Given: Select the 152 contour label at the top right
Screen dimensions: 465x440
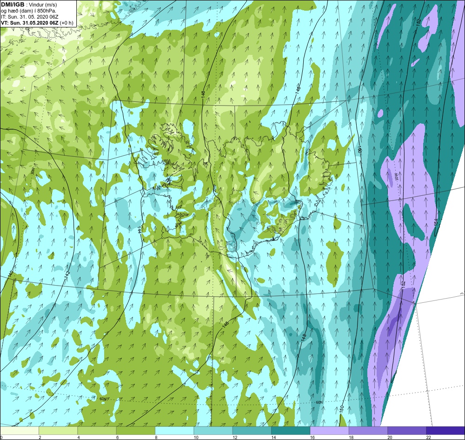Looking at the screenshot, I should pyautogui.click(x=419, y=22).
